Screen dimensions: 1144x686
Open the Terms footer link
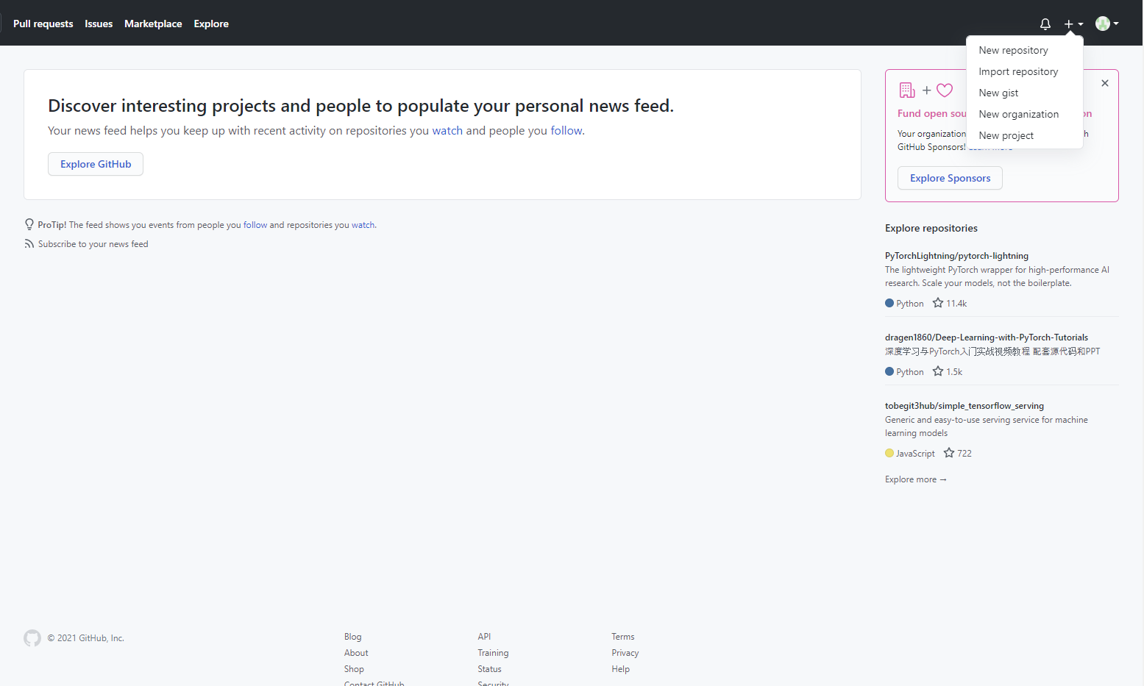pos(622,637)
